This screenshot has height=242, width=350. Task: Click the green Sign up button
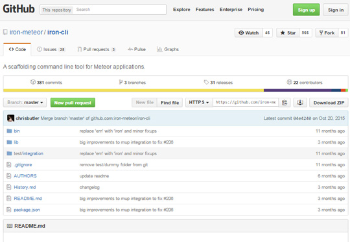(306, 10)
